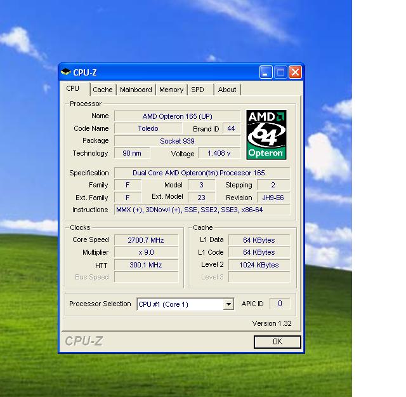Open the Mainboard tab
Screen dimensions: 406x397
tap(136, 90)
